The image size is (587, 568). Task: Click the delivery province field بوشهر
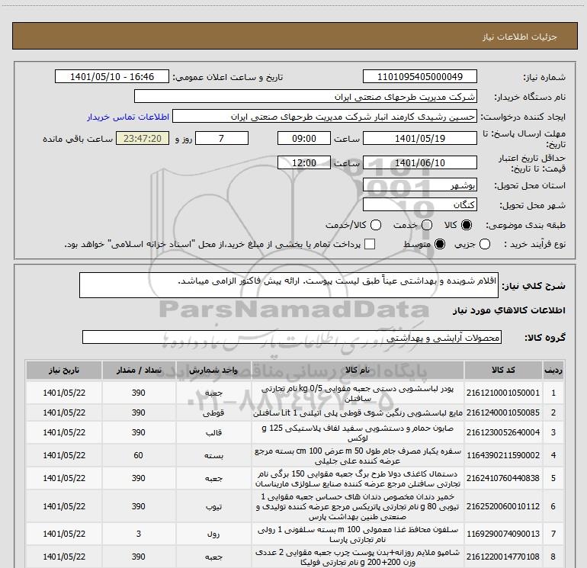click(419, 185)
